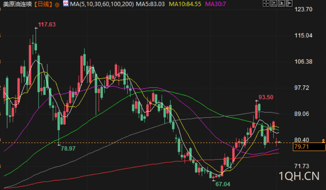326x190 pixels.
Task: Click the 1QH.CN watermark link
Action: point(299,176)
